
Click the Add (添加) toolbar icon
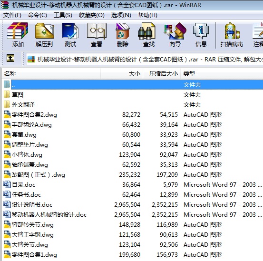pyautogui.click(x=18, y=31)
